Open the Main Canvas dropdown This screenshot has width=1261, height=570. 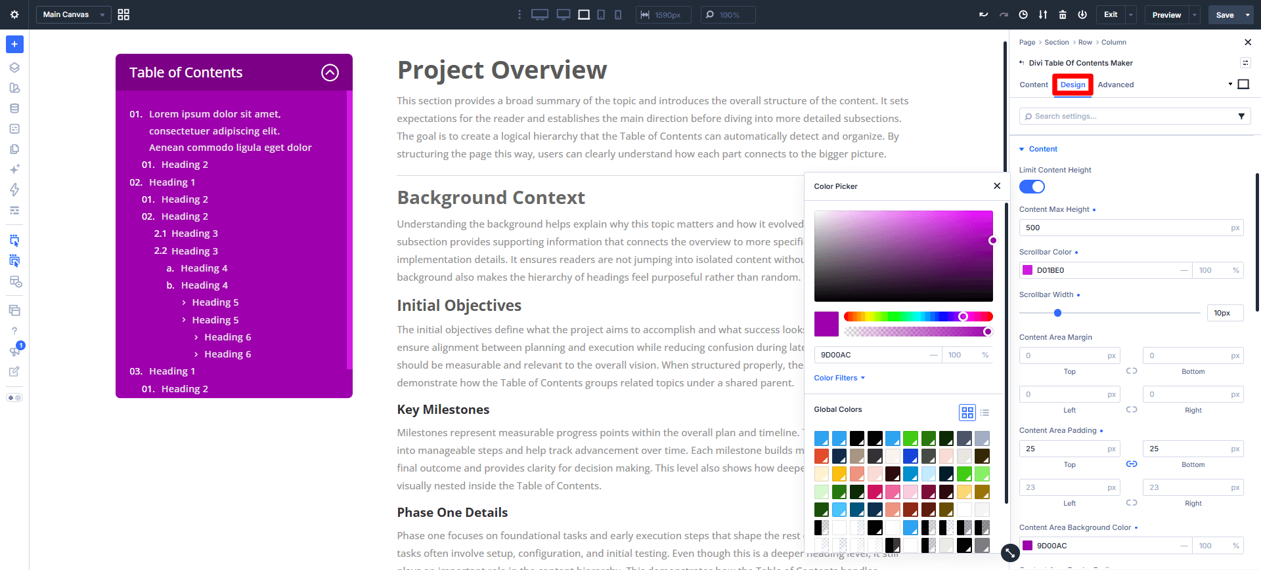(x=74, y=14)
